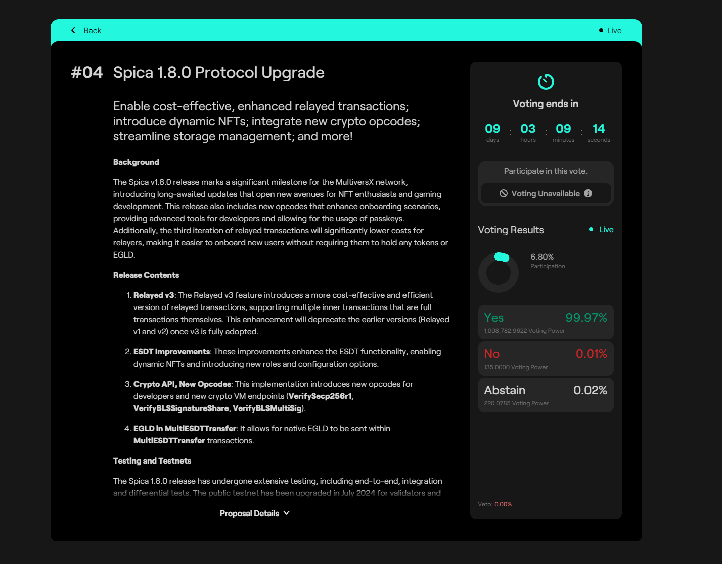This screenshot has height=564, width=722.
Task: Click 'EGLD in MultiESDTTransfer' list item title
Action: point(185,428)
